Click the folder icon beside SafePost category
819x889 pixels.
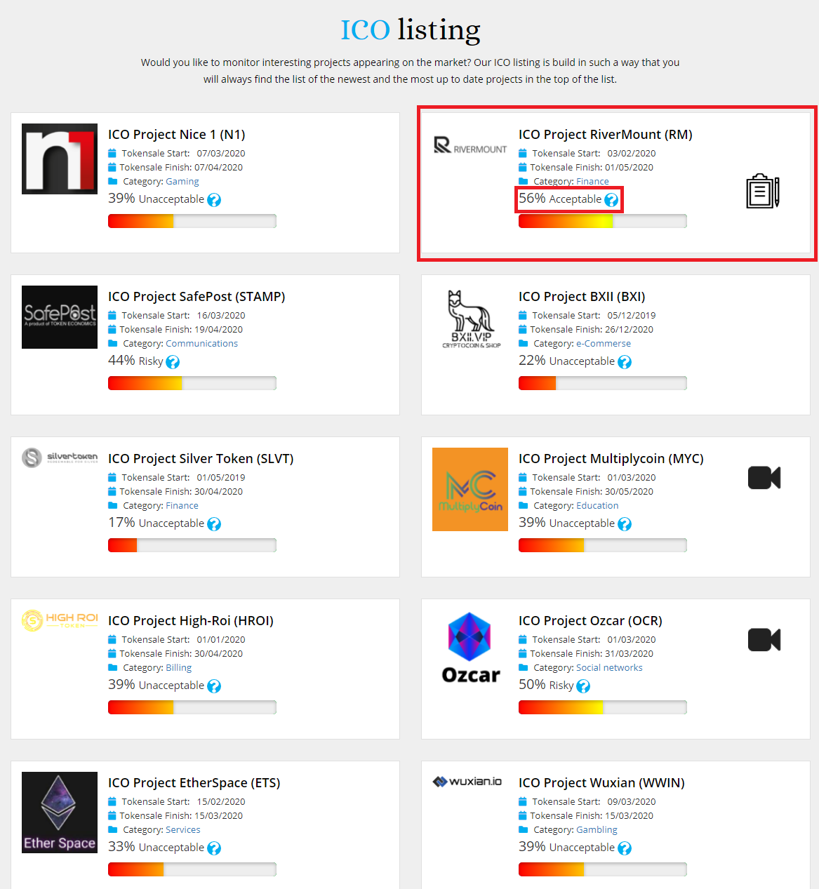(x=112, y=343)
